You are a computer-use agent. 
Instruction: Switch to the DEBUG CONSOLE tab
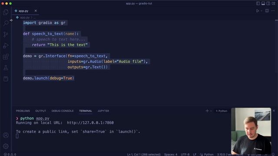[63, 111]
